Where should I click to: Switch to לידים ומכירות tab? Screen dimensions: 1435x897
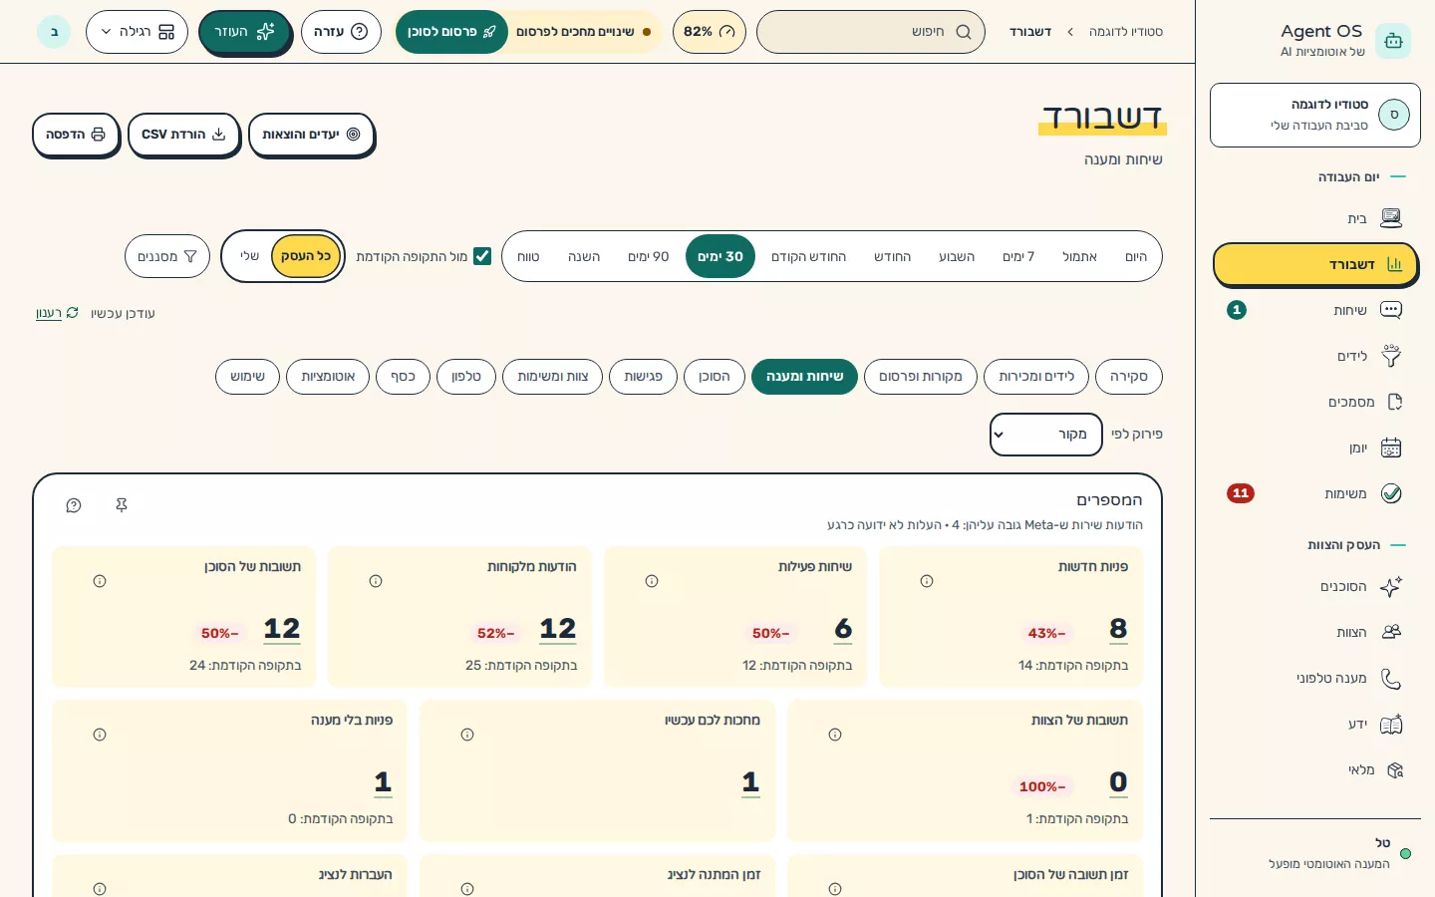(x=1035, y=377)
